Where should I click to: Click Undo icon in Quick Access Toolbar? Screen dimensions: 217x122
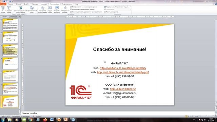pos(6,1)
